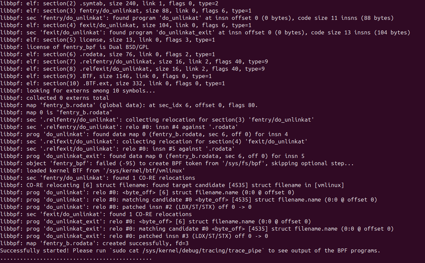Click the 'patched insn #3' line
Screen dimensions: 425x263
[x=134, y=236]
